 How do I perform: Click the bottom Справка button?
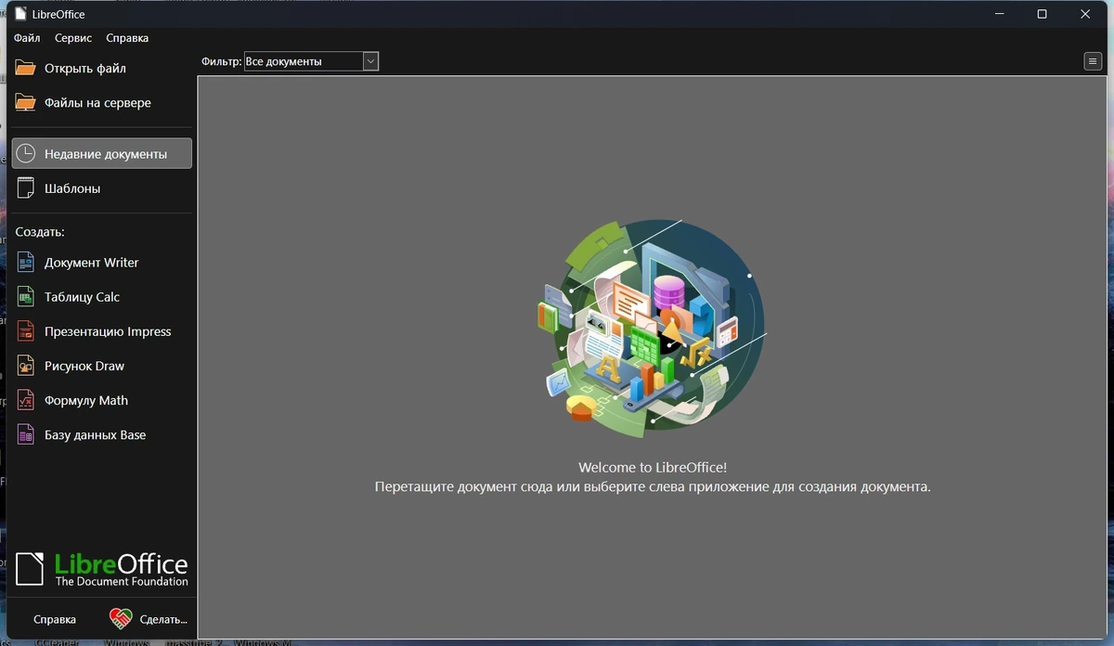click(x=55, y=619)
